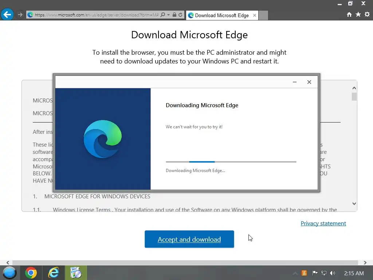Click the 2:15 AM system clock
The height and width of the screenshot is (280, 373).
pos(354,273)
